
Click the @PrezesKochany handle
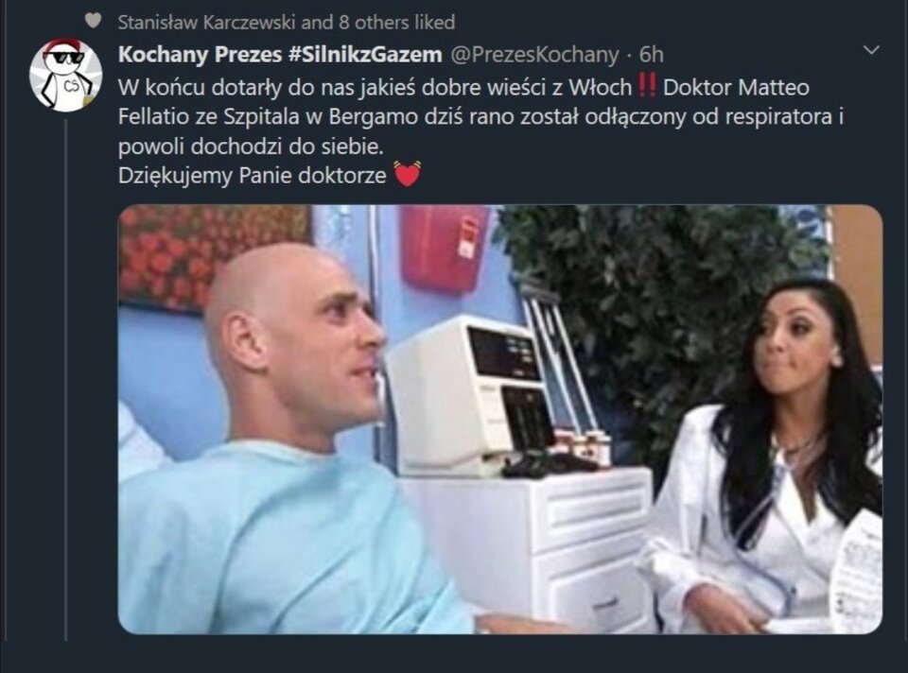pyautogui.click(x=534, y=55)
